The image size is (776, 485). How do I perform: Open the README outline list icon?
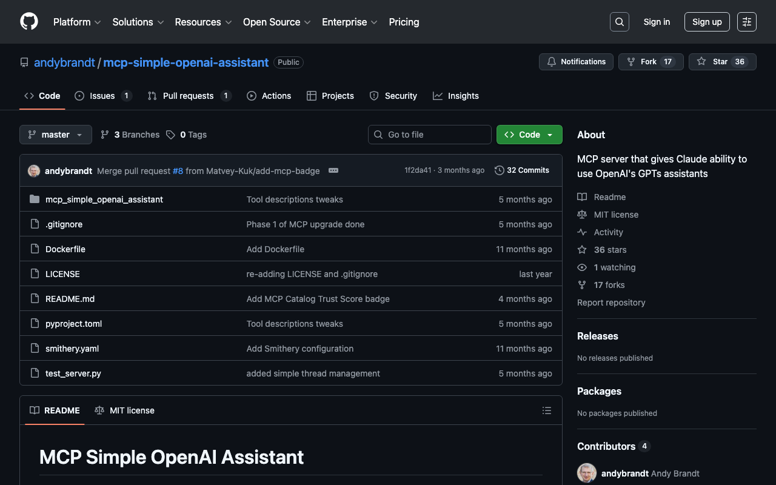(x=546, y=410)
